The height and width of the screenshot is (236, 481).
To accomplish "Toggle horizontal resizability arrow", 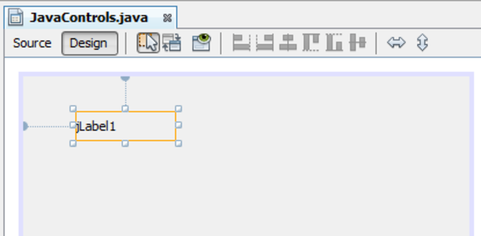I will click(396, 43).
